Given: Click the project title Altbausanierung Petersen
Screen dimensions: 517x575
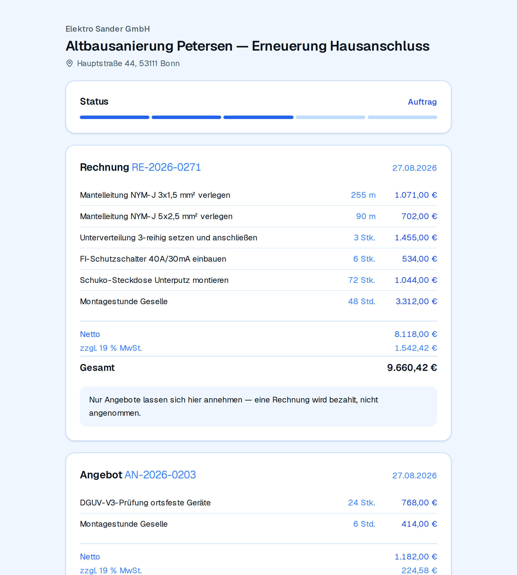Looking at the screenshot, I should point(149,46).
